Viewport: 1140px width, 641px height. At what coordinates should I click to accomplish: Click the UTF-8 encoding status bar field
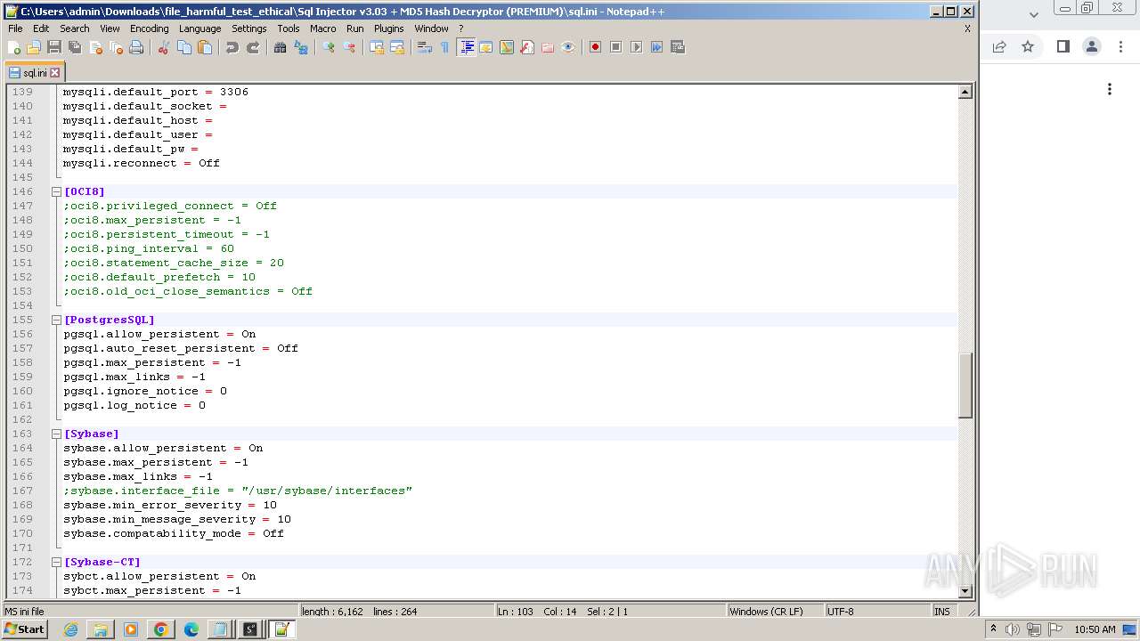pos(877,612)
